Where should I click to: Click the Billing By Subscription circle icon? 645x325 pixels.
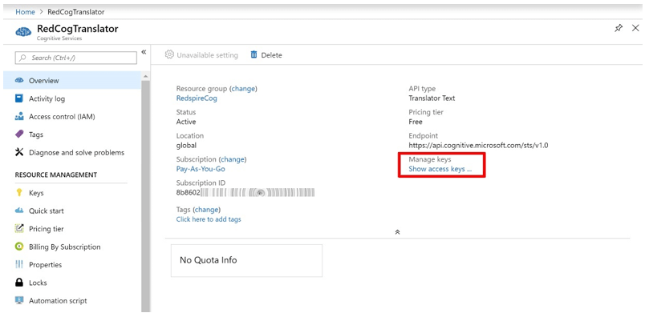[19, 247]
